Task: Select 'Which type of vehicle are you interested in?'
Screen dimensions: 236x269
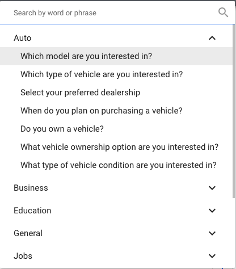Action: pos(116,74)
